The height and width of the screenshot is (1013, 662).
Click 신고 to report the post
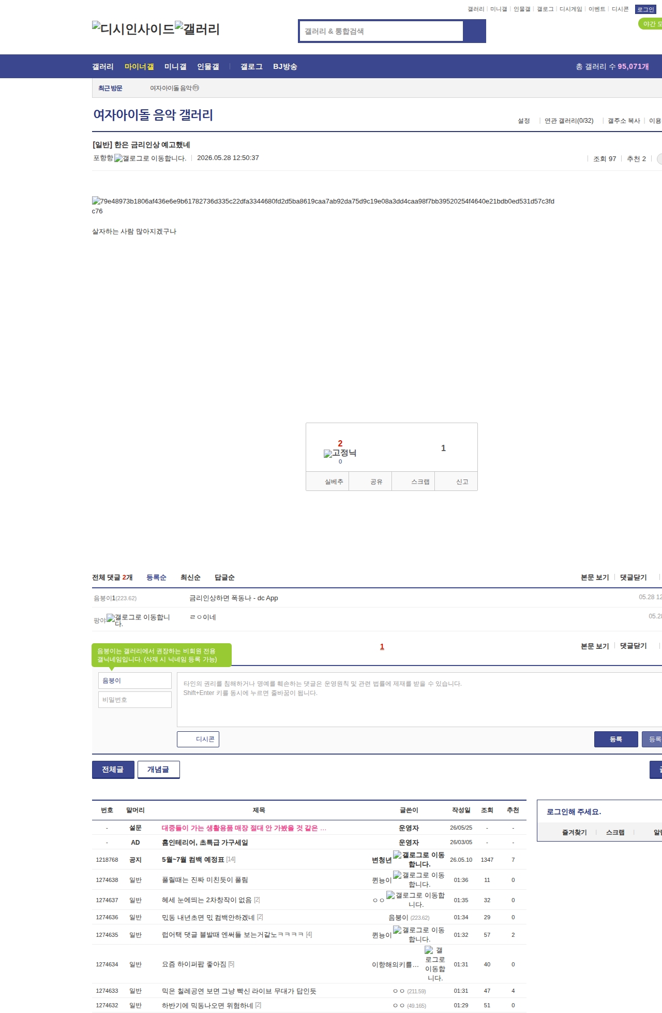tap(456, 481)
